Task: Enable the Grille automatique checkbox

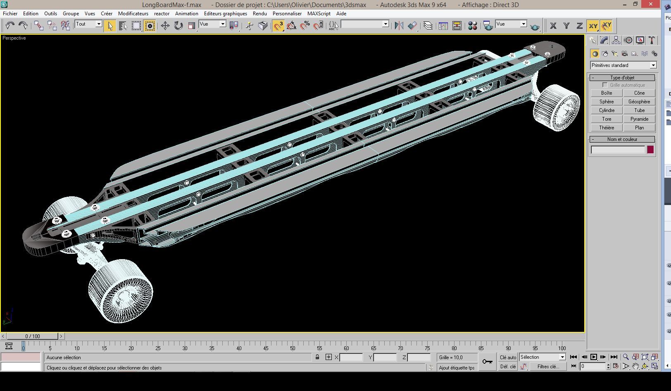Action: point(604,85)
